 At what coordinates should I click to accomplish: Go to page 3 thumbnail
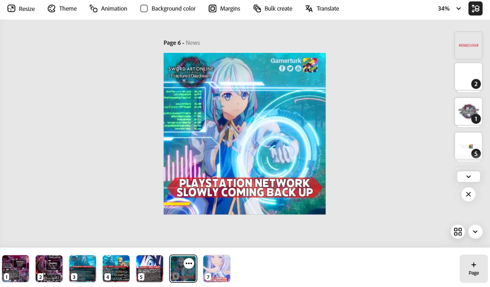click(83, 269)
